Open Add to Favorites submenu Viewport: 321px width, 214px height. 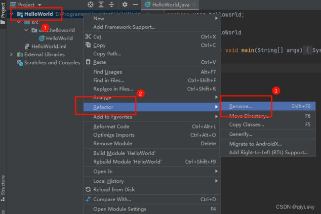pyautogui.click(x=152, y=117)
